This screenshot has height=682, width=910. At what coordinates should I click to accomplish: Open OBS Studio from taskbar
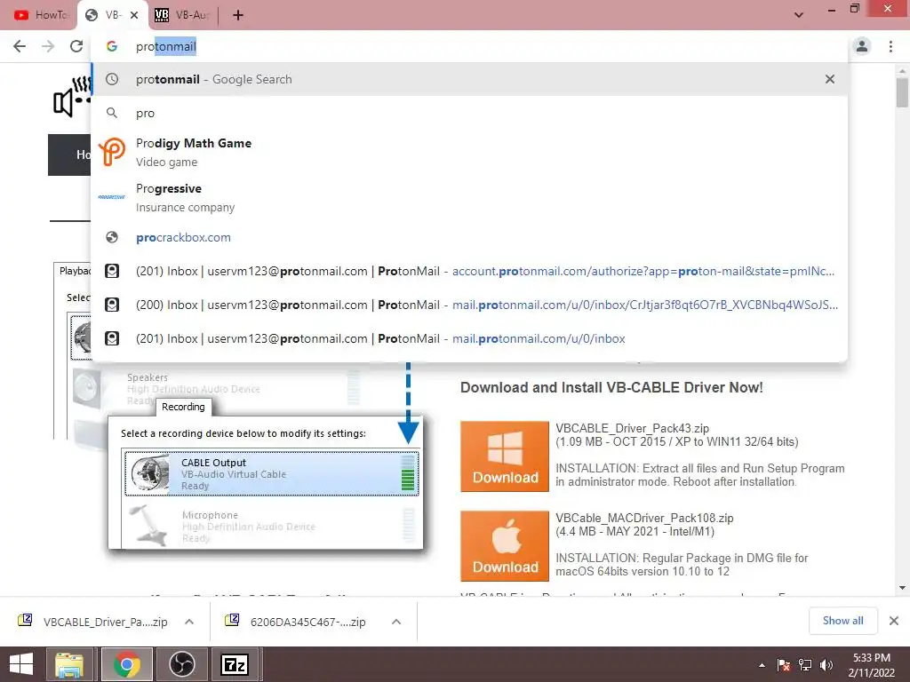point(182,664)
